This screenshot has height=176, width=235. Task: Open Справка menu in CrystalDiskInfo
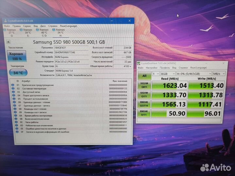pyautogui.click(x=53, y=26)
